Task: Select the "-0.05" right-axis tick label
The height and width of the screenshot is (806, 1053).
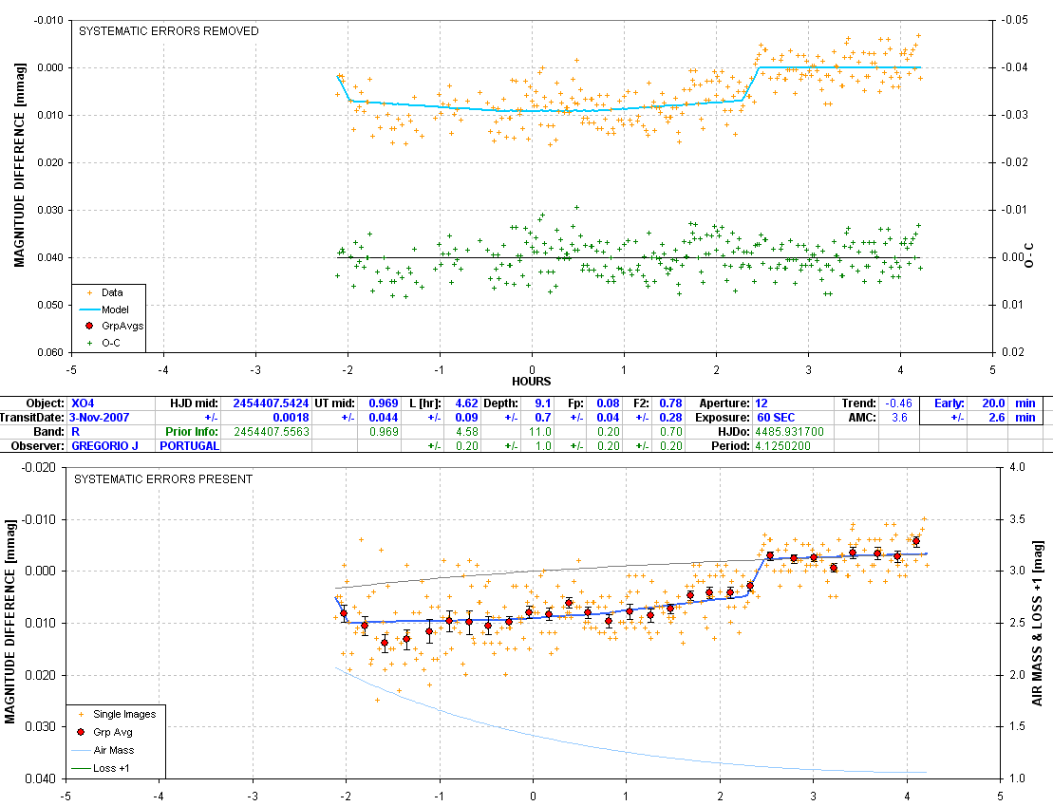Action: click(1014, 20)
